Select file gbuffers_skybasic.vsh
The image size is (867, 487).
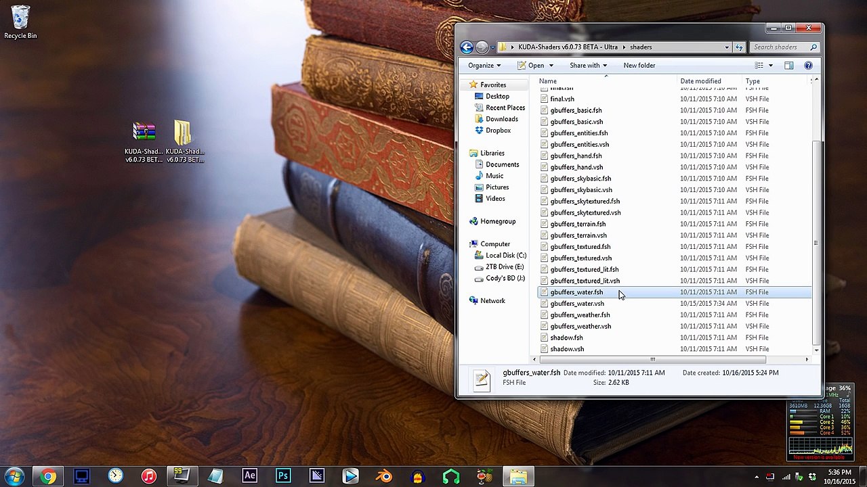(581, 190)
